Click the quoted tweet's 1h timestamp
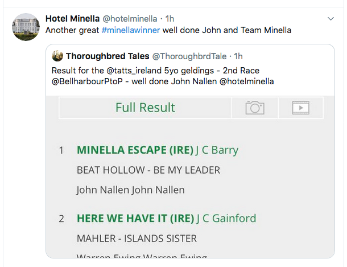 pyautogui.click(x=238, y=56)
